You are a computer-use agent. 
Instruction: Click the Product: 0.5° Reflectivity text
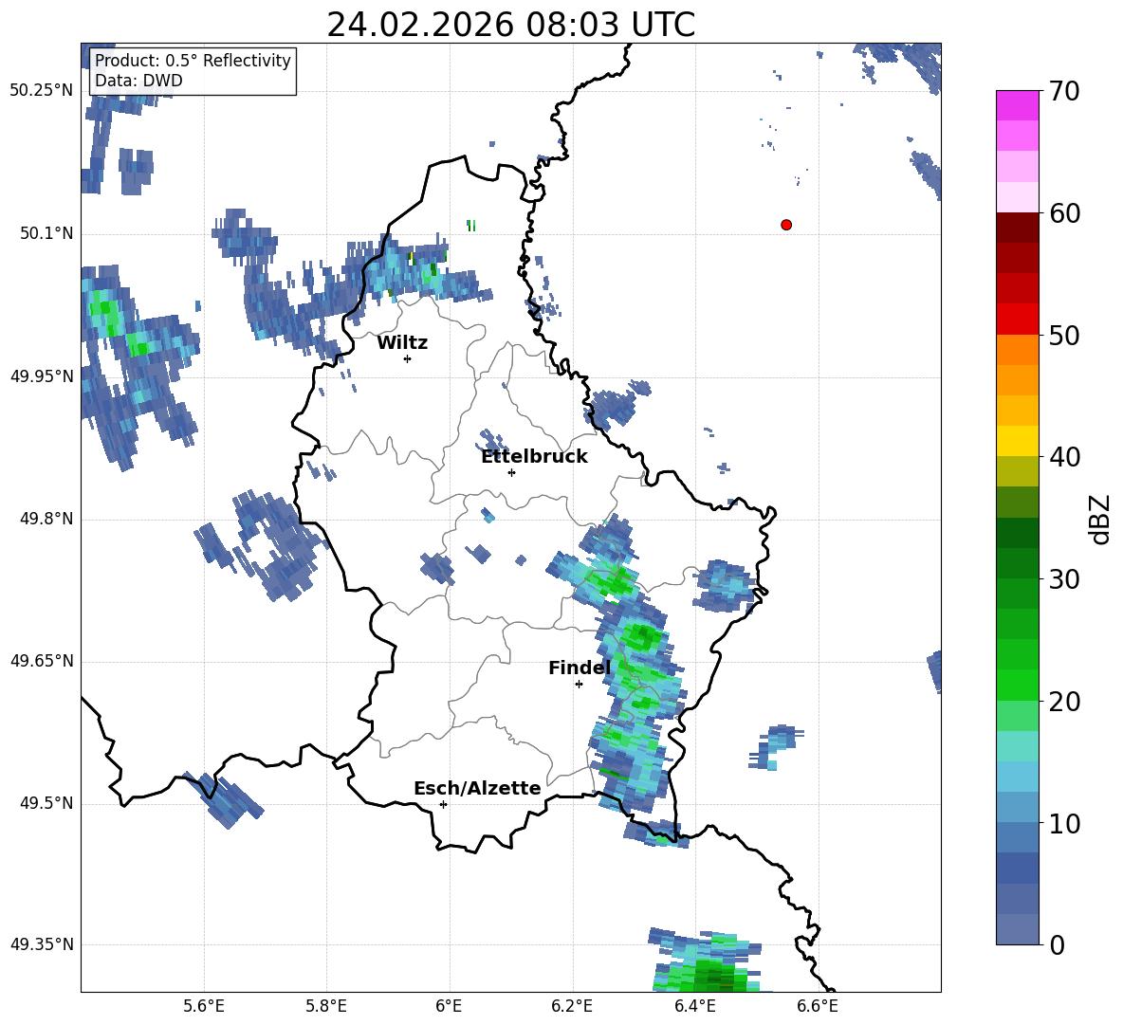(193, 61)
